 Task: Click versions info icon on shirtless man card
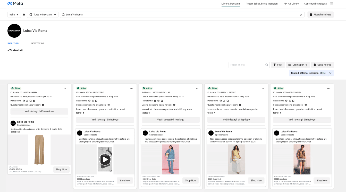point(306,105)
